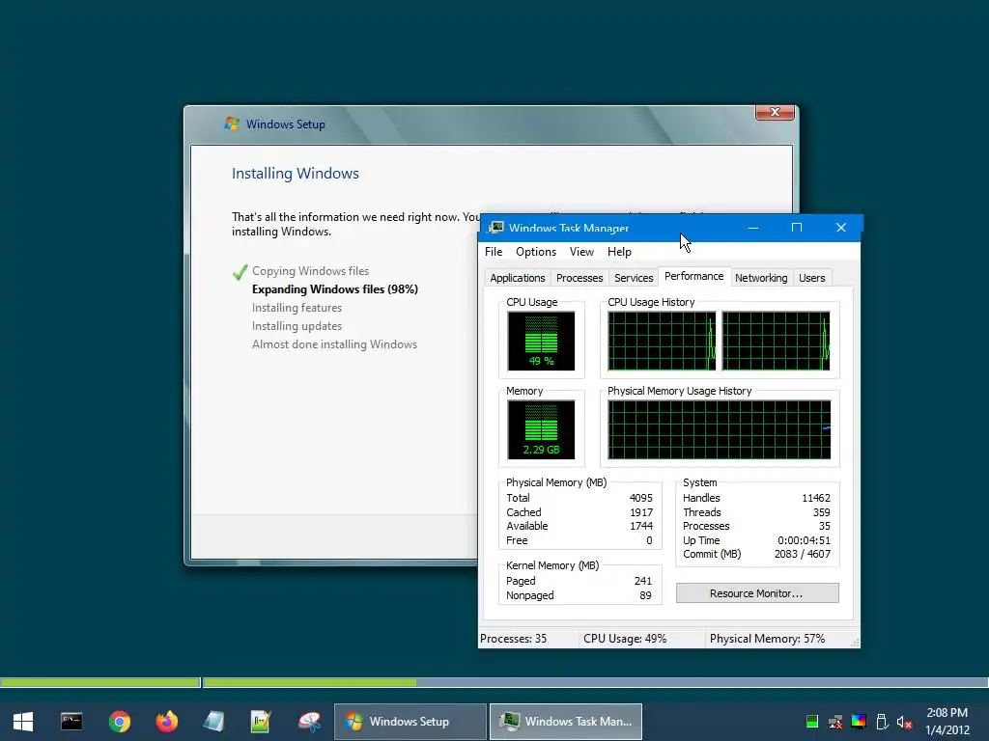This screenshot has width=989, height=741.
Task: Click status bar 'Processes: 35'
Action: (514, 639)
